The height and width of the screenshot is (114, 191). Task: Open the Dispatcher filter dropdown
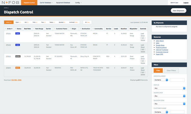pos(169,96)
